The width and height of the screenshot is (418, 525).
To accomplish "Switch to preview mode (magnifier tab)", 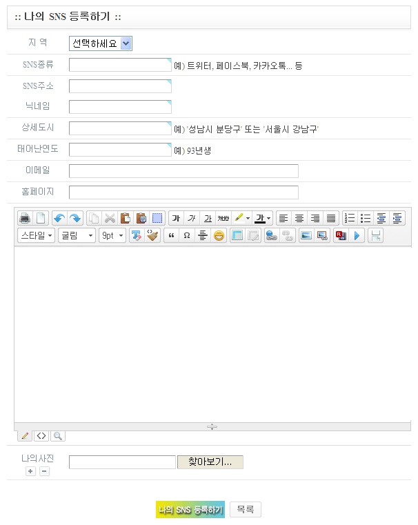I will click(58, 436).
